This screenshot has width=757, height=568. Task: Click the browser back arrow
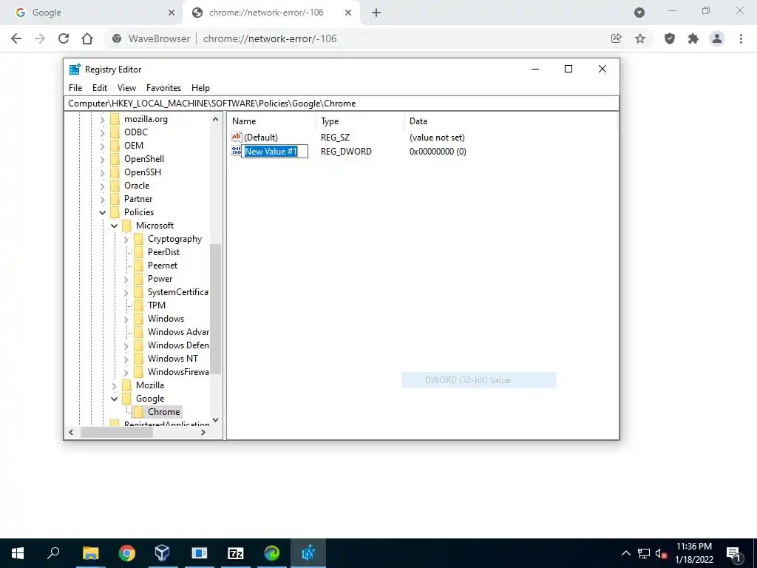(x=16, y=38)
